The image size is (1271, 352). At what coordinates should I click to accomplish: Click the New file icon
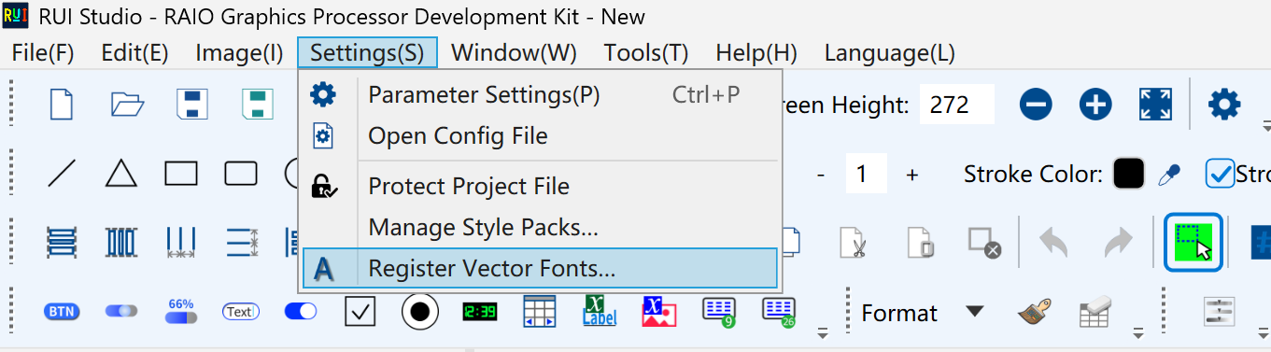pos(62,104)
